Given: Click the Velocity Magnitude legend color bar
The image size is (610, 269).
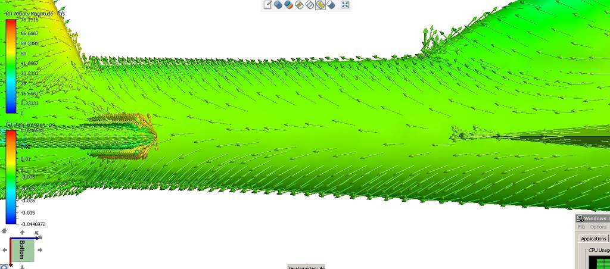Looking at the screenshot, I should point(11,66).
